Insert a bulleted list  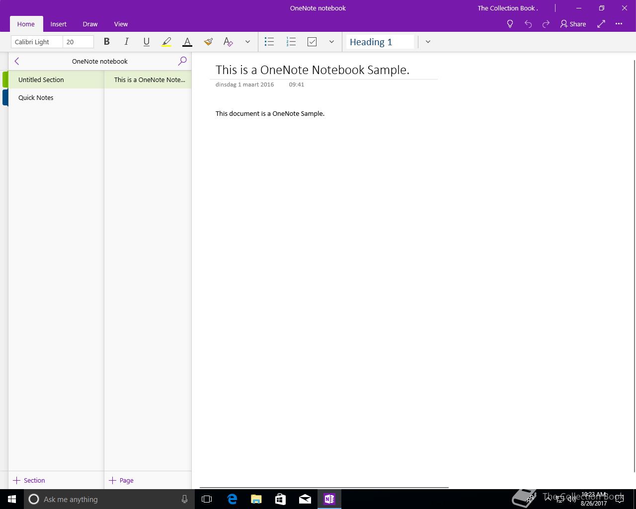pyautogui.click(x=269, y=42)
